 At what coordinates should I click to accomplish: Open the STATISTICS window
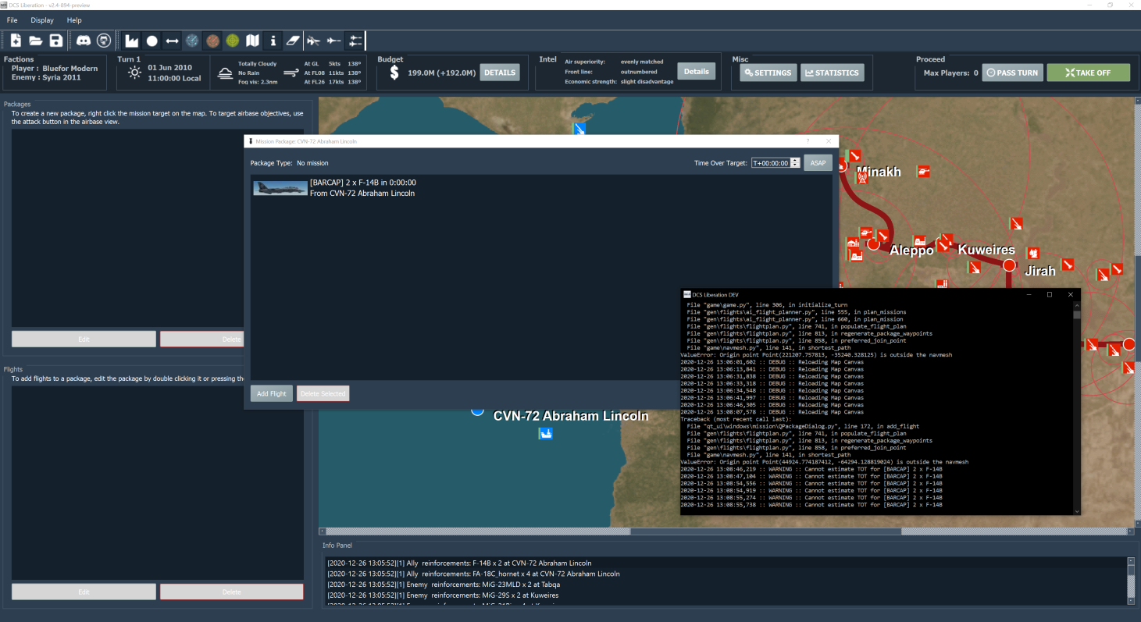tap(831, 73)
